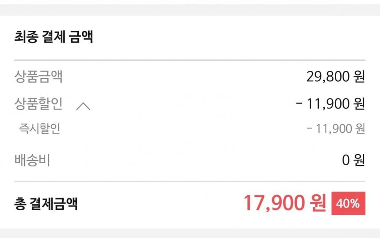This screenshot has width=380, height=238.
Task: Click the 총 결제금액 label
Action: pos(46,204)
